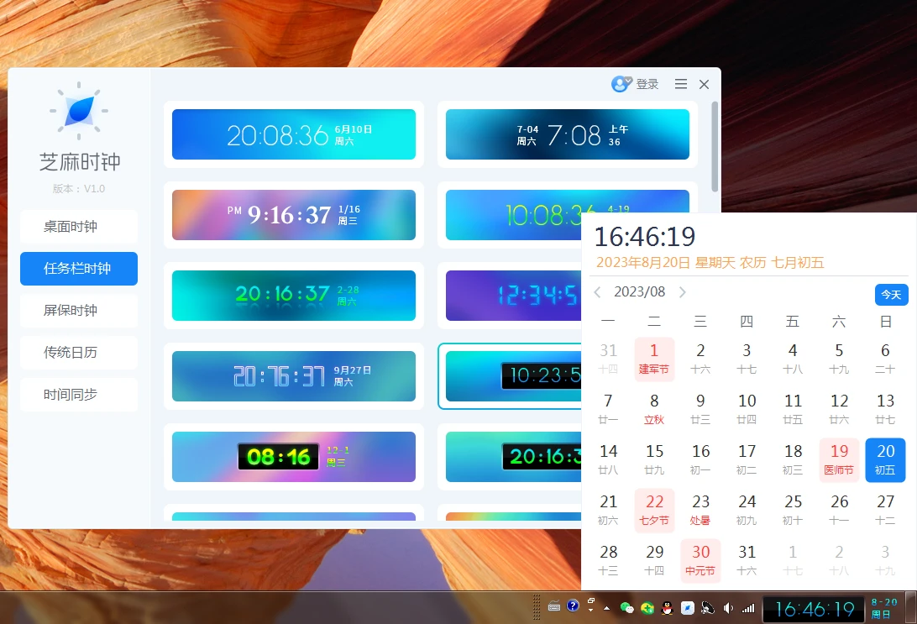This screenshot has height=624, width=917.
Task: Click the 今天 button in calendar
Action: [891, 295]
